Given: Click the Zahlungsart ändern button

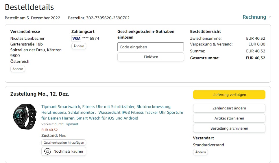Looking at the screenshot, I should [x=229, y=108].
